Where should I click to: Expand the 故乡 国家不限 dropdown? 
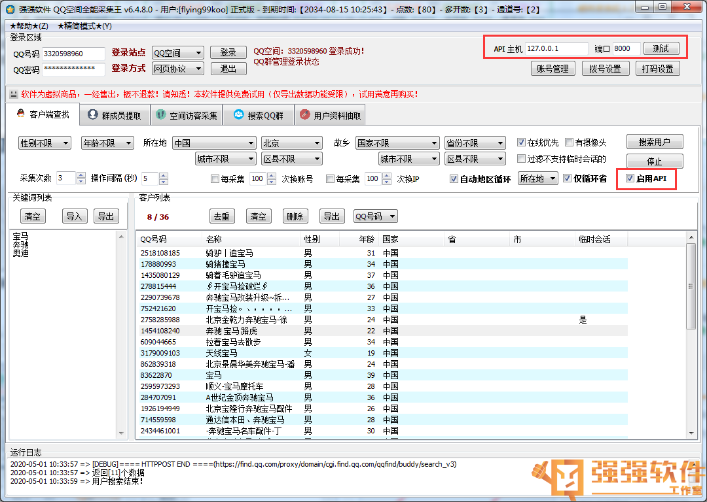[x=397, y=143]
